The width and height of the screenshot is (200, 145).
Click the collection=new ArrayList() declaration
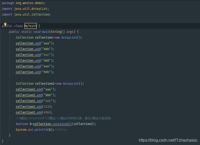pos(49,37)
